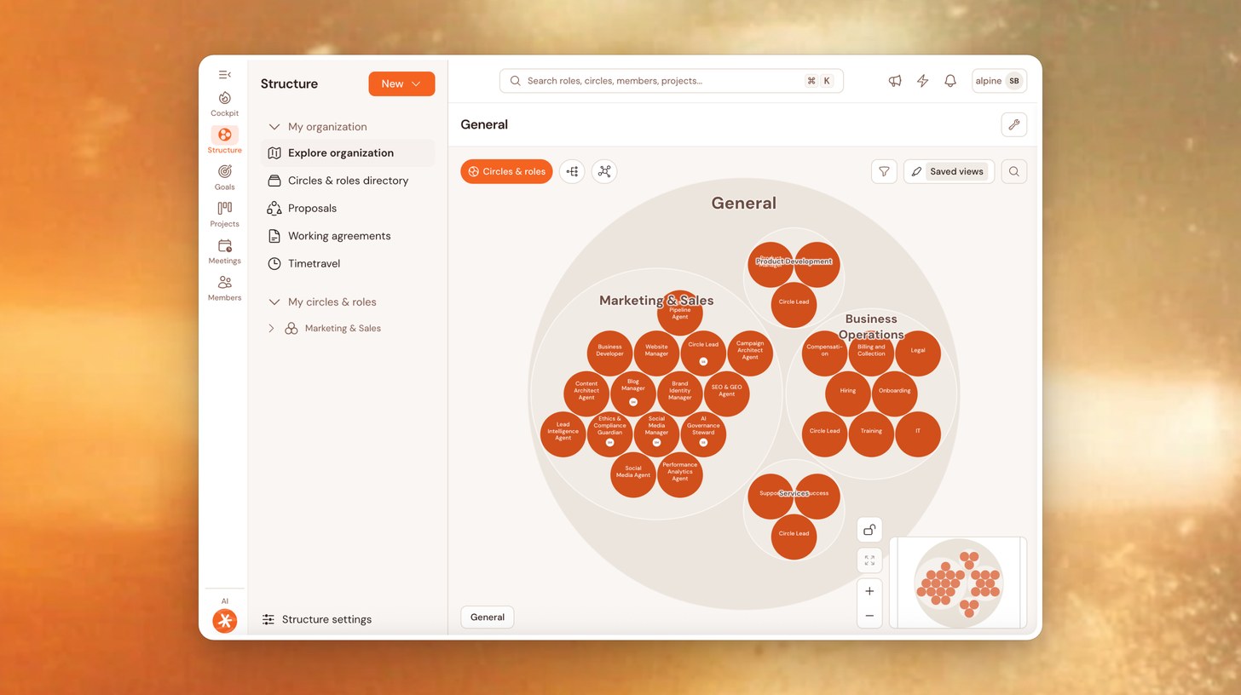Zoom out with the minus button
This screenshot has width=1241, height=695.
click(869, 616)
